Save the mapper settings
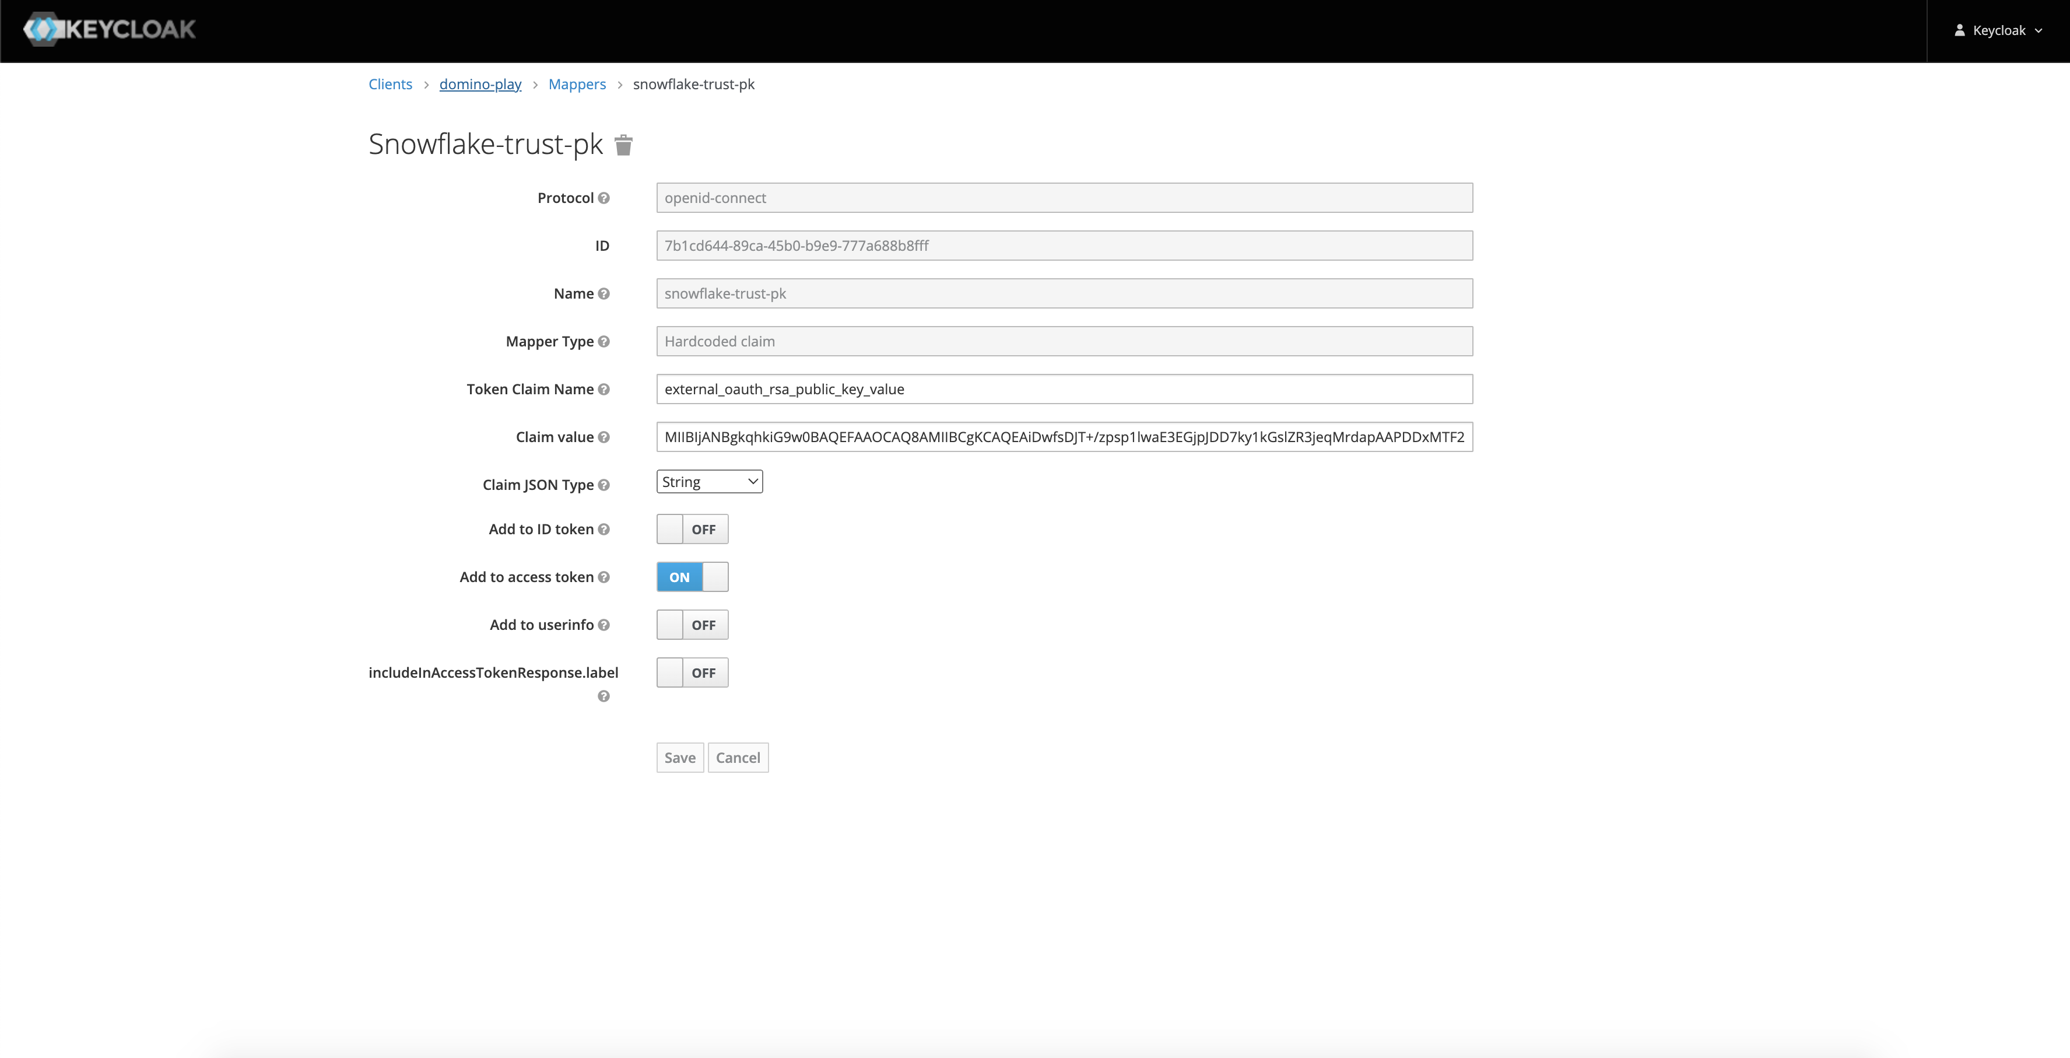 coord(680,758)
